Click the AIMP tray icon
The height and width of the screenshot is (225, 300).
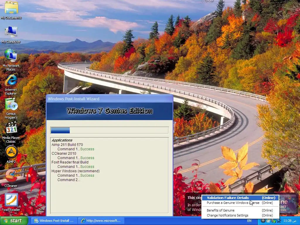click(263, 221)
